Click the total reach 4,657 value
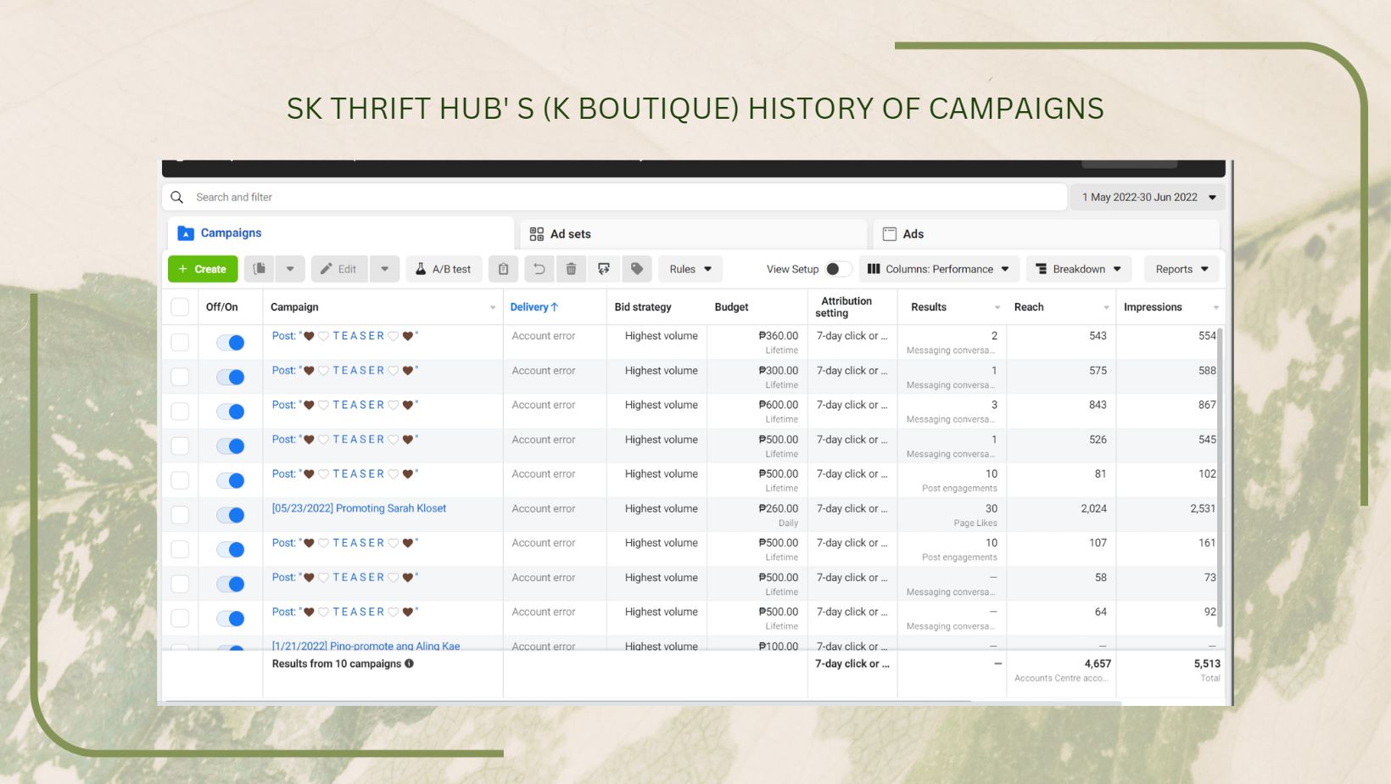This screenshot has width=1391, height=784. pos(1098,664)
